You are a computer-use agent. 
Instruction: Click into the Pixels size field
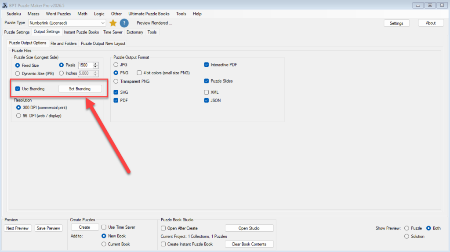86,65
